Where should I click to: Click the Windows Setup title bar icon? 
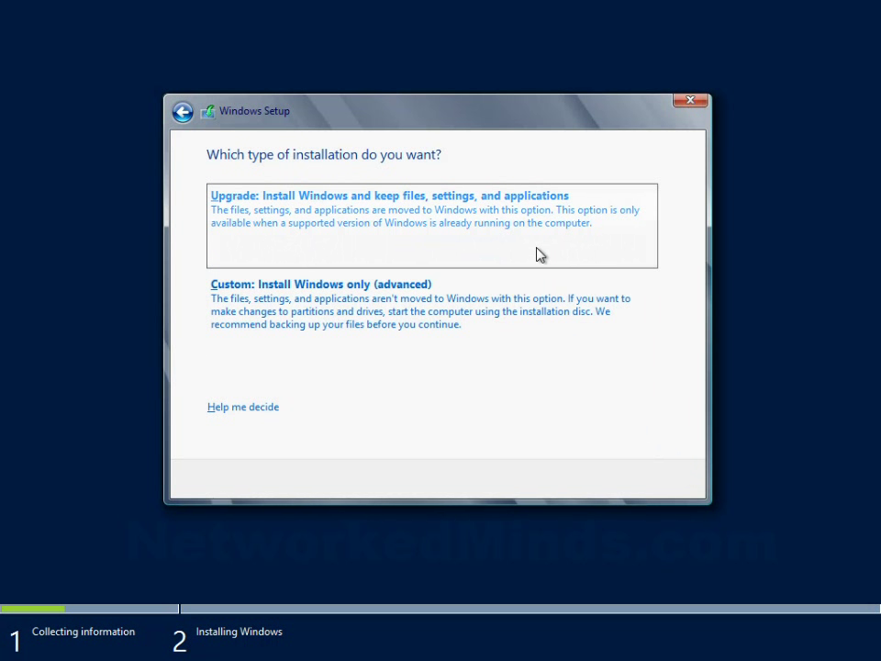(x=208, y=111)
